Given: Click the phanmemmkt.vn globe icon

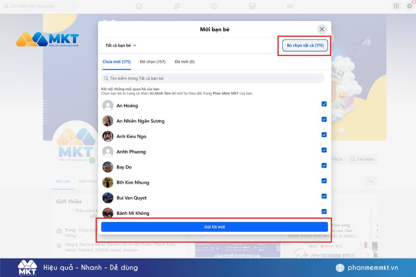Looking at the screenshot, I should click(340, 268).
